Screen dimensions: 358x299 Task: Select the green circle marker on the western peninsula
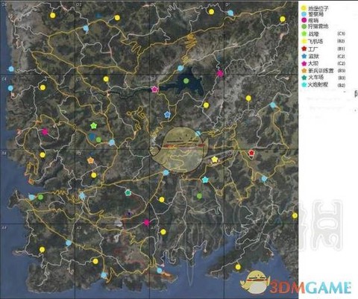40,197
